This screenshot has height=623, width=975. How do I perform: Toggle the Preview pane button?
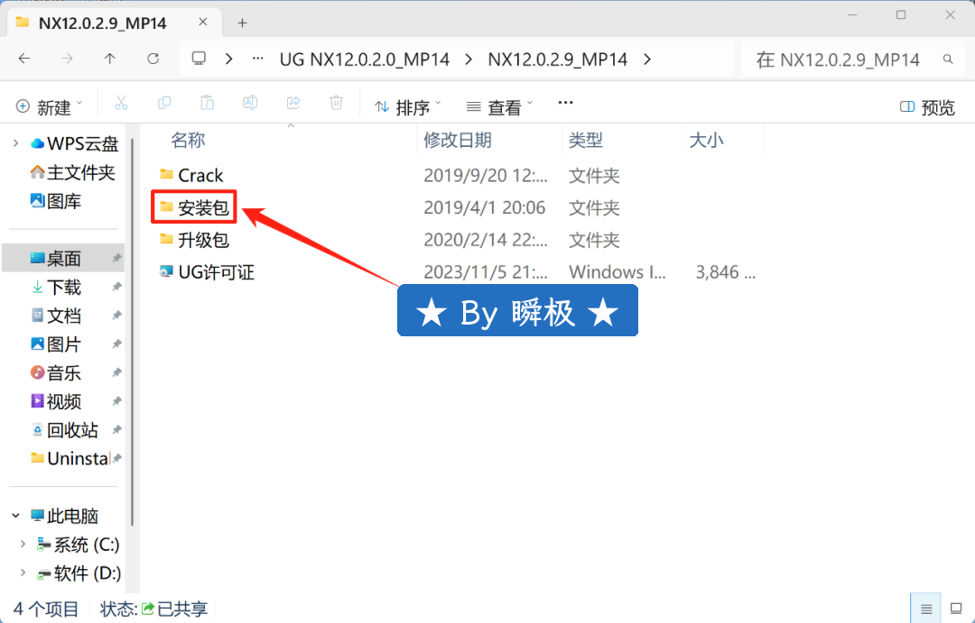(928, 107)
